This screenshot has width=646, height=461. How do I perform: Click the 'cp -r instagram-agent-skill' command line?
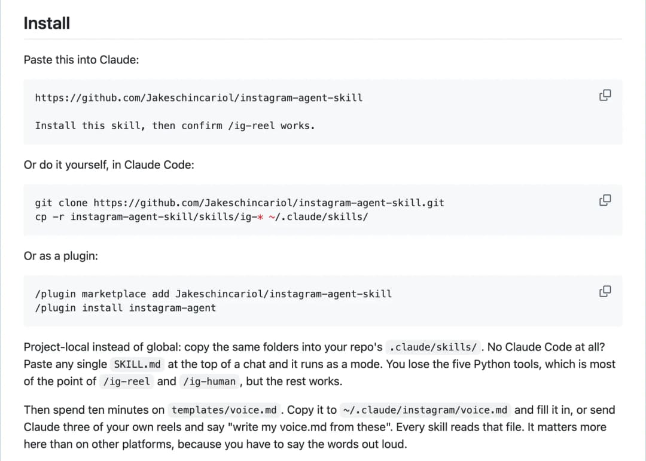202,216
